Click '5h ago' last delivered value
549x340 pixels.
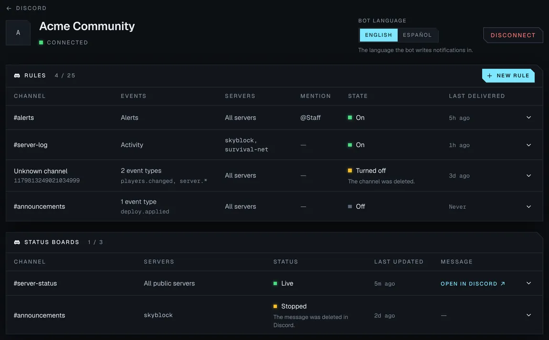[459, 118]
